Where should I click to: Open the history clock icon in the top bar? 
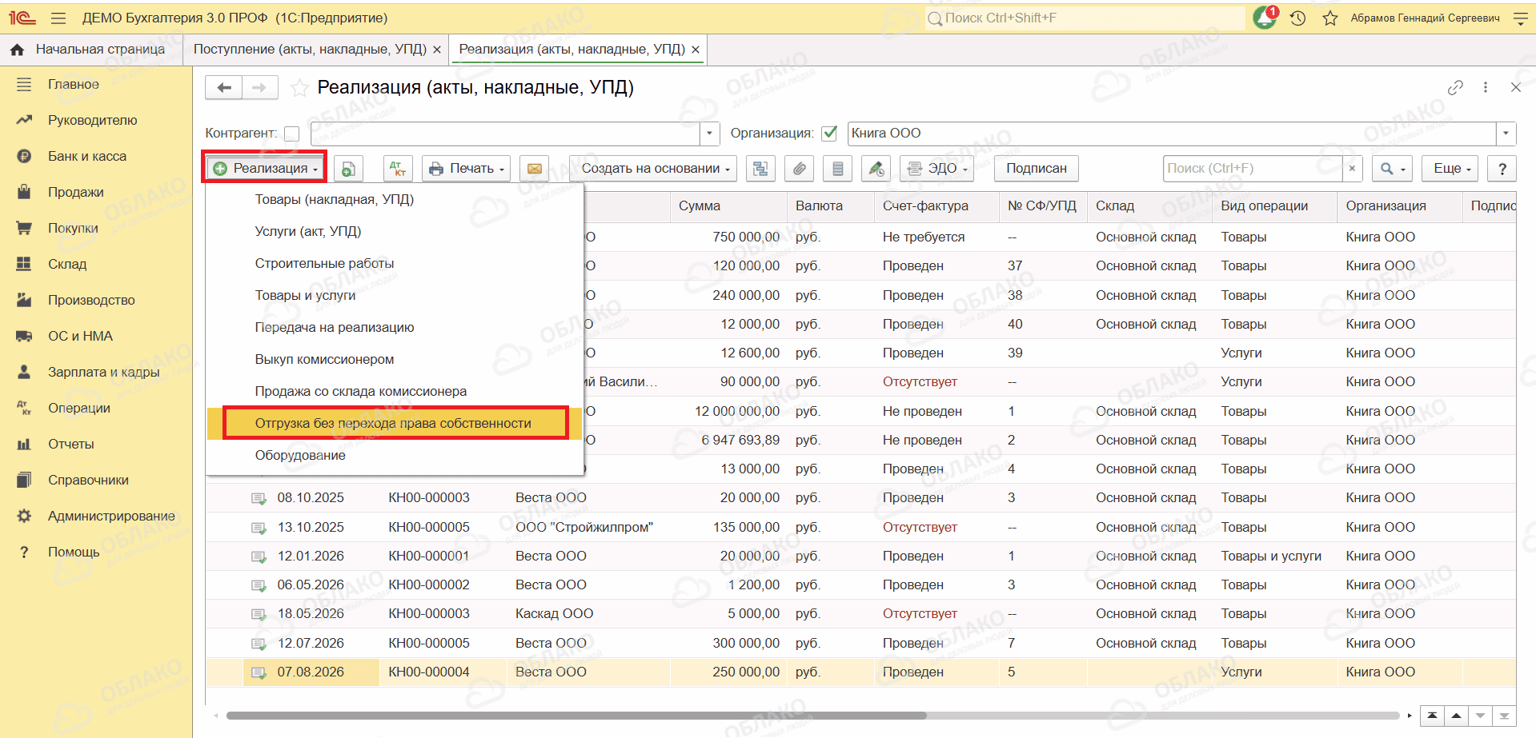tap(1297, 18)
